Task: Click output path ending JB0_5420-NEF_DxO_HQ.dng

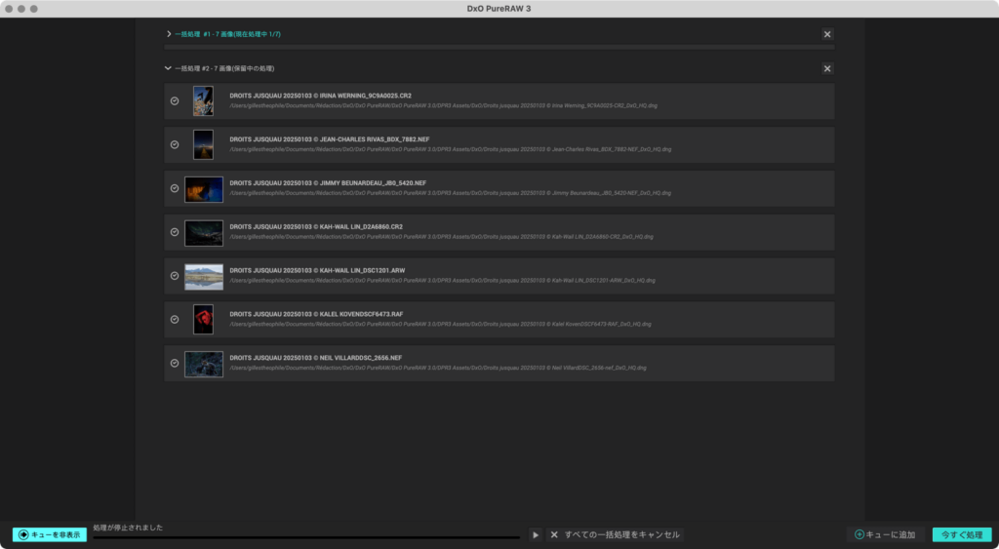Action: point(451,193)
